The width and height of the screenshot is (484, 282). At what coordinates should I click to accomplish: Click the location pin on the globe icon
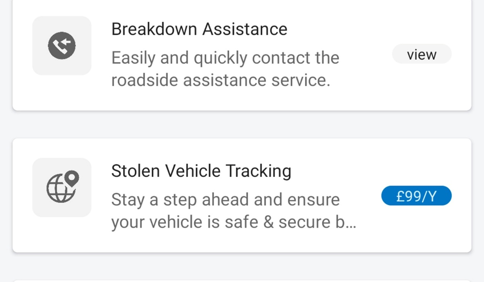pyautogui.click(x=72, y=178)
